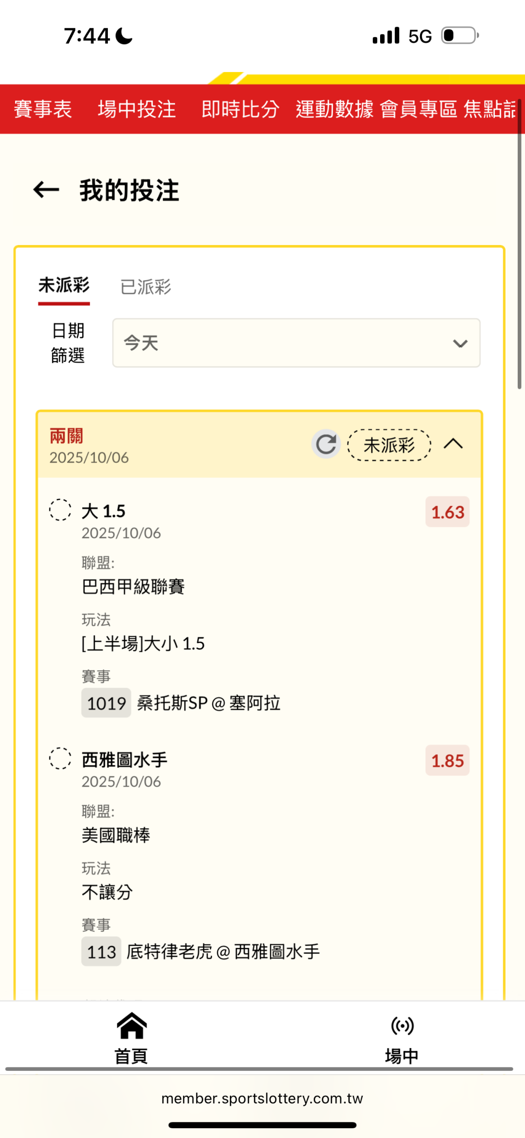Open 賽事表 in the red menu
Screen dimensions: 525x1138
43,109
